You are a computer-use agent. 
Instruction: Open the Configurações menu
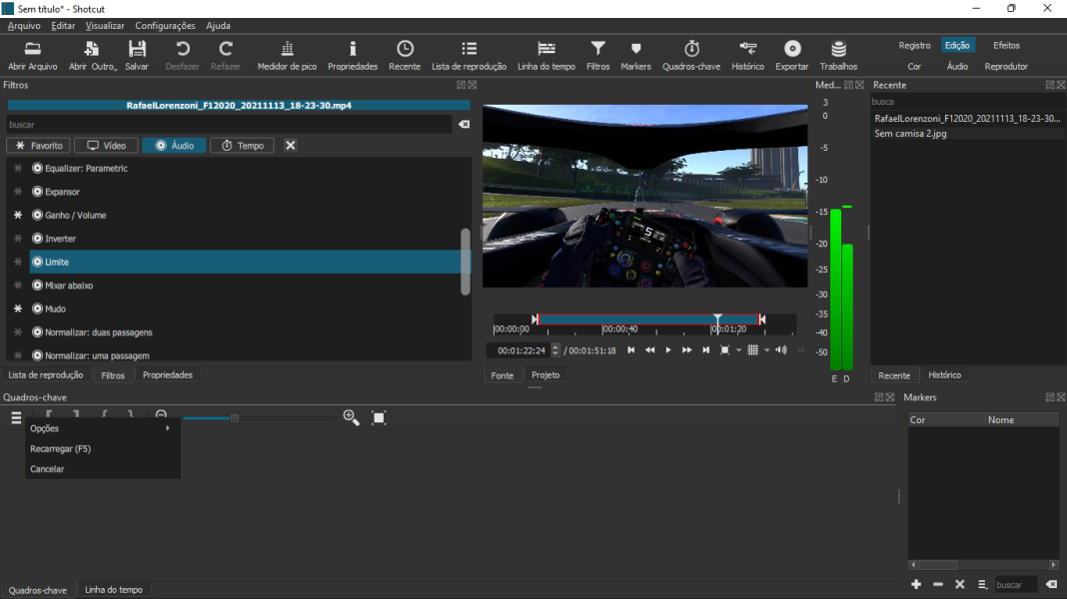point(165,25)
